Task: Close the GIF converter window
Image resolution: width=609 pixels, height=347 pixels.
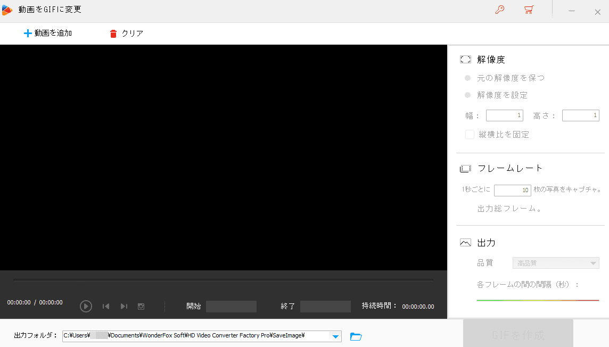Action: click(598, 12)
